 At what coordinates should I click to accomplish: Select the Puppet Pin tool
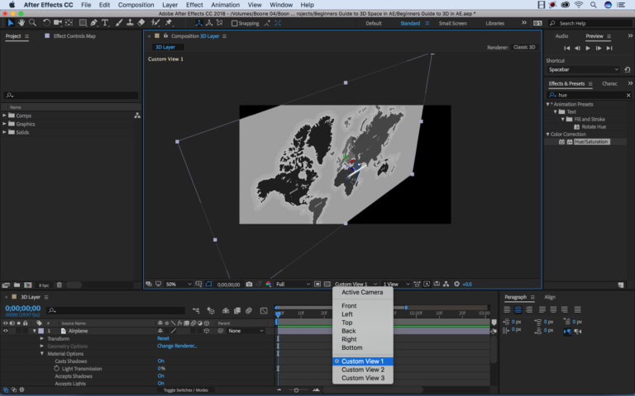click(x=169, y=23)
